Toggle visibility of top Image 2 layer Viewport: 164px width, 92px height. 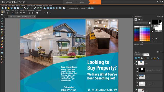[136, 62]
